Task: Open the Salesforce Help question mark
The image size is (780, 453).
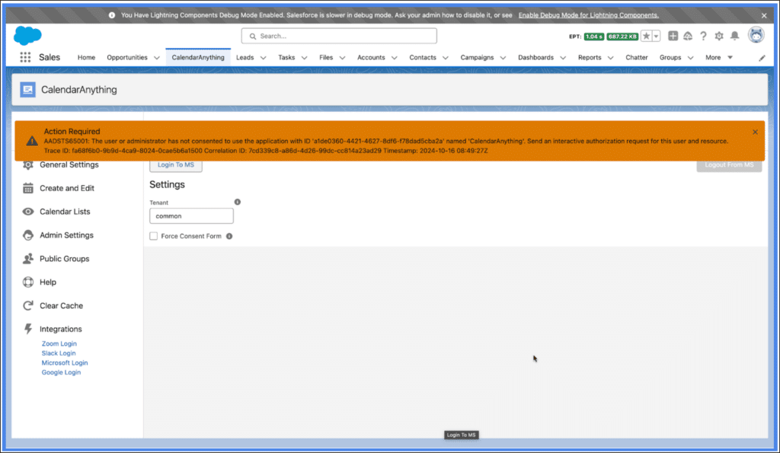Action: pyautogui.click(x=703, y=36)
